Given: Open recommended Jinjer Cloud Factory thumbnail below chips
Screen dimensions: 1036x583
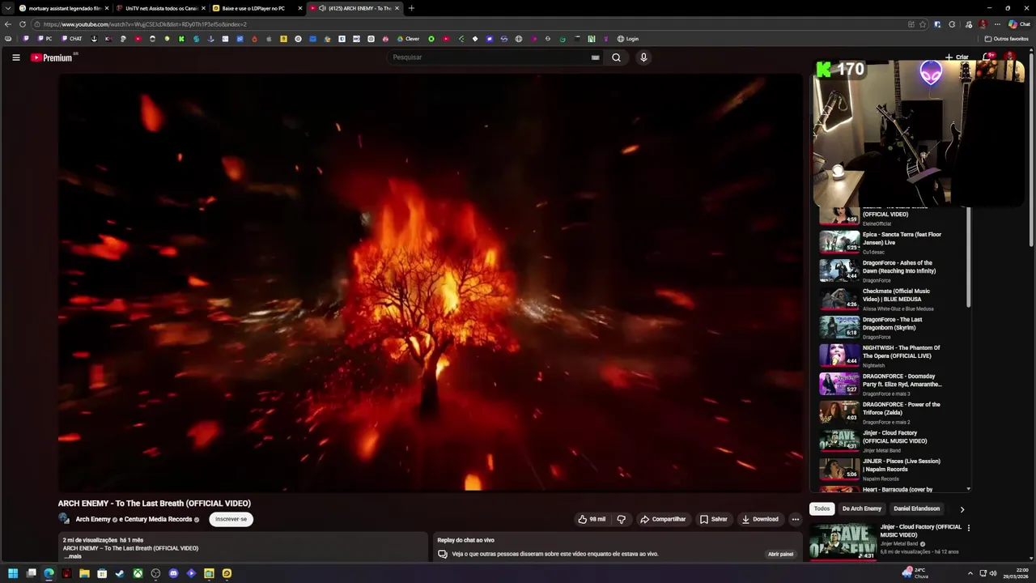Looking at the screenshot, I should 843,541.
